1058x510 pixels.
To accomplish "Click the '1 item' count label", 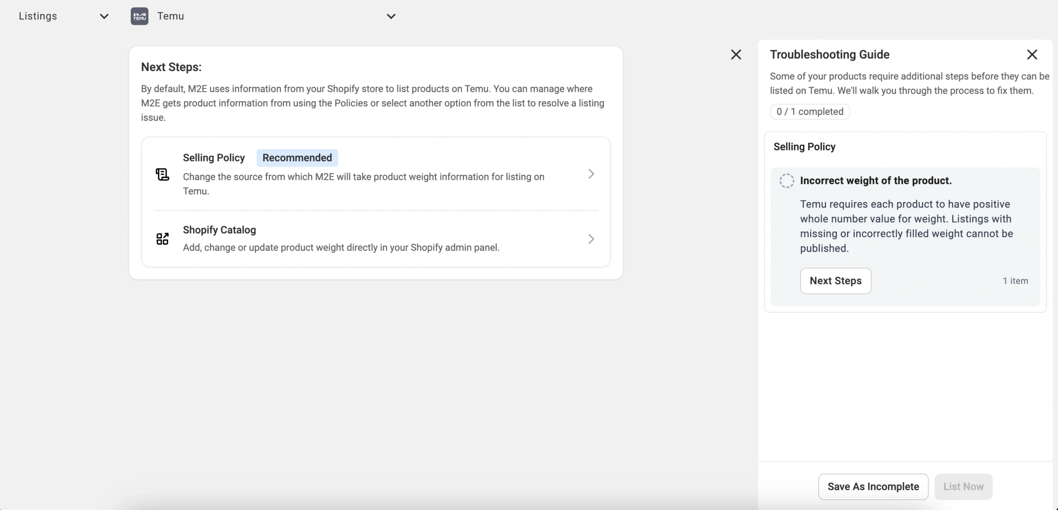I will pyautogui.click(x=1015, y=281).
